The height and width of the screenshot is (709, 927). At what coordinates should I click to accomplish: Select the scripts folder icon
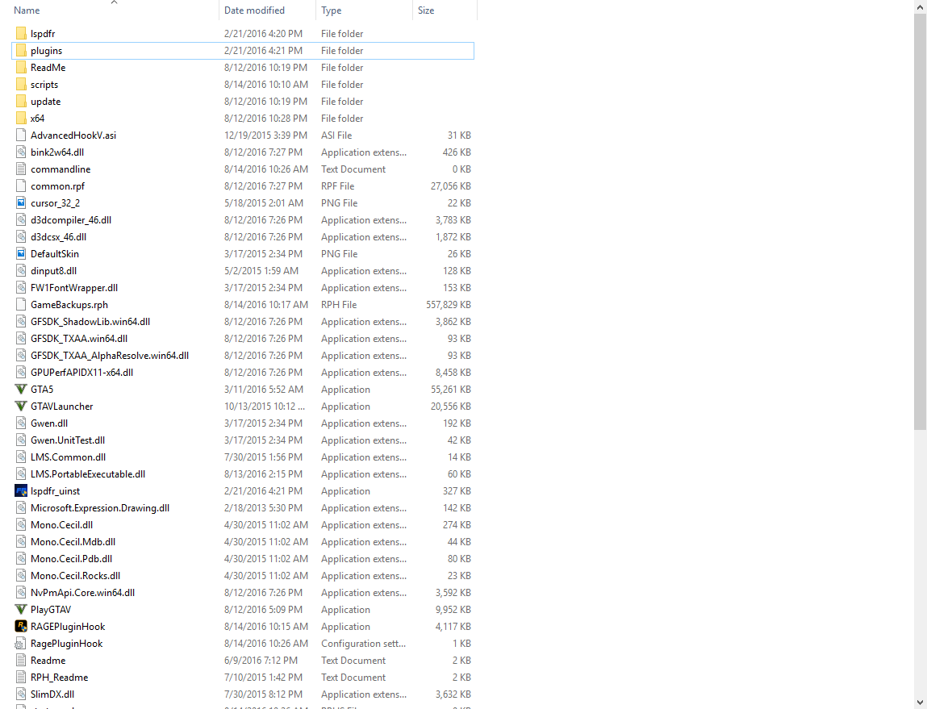[21, 85]
